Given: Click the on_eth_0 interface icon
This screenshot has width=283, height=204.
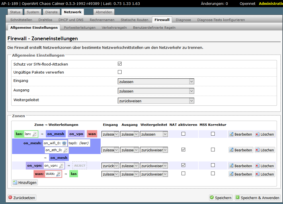Looking at the screenshot, I should point(66,150).
